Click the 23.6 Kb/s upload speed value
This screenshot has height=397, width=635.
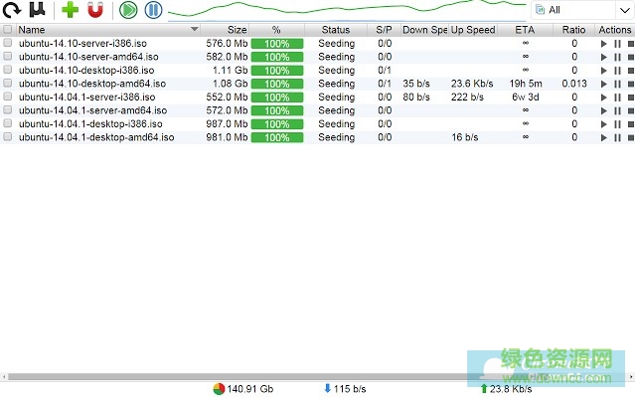pyautogui.click(x=472, y=84)
